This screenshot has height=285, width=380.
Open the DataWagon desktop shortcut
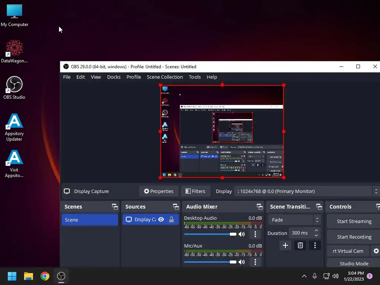click(14, 51)
